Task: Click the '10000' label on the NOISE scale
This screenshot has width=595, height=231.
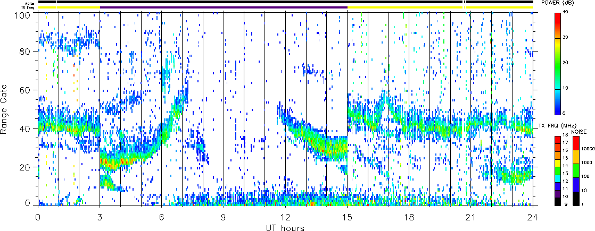Action: pos(588,149)
